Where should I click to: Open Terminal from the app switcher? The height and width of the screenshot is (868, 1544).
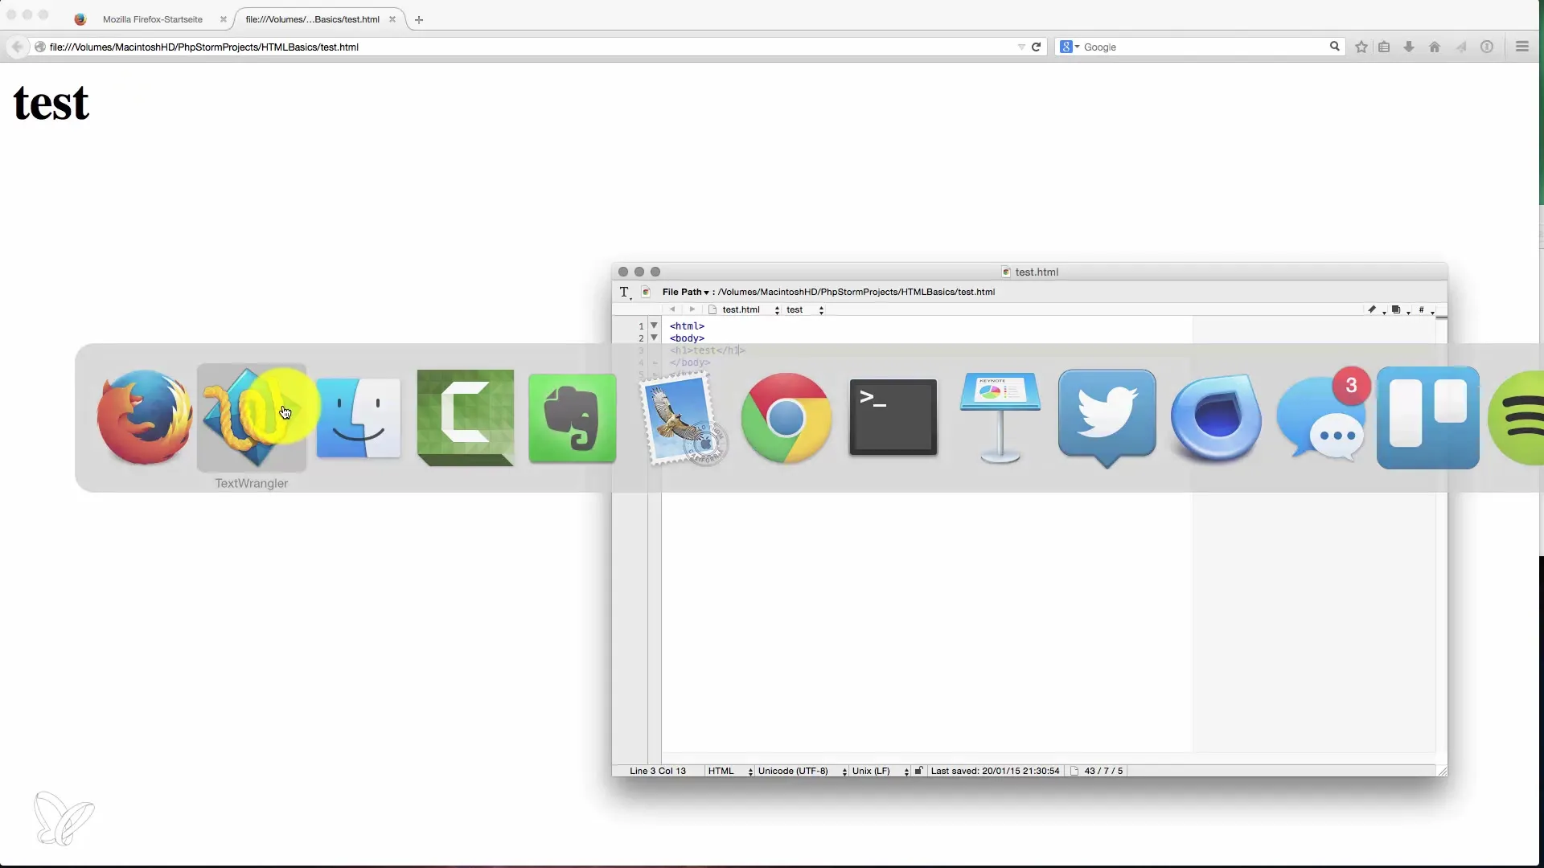coord(893,417)
